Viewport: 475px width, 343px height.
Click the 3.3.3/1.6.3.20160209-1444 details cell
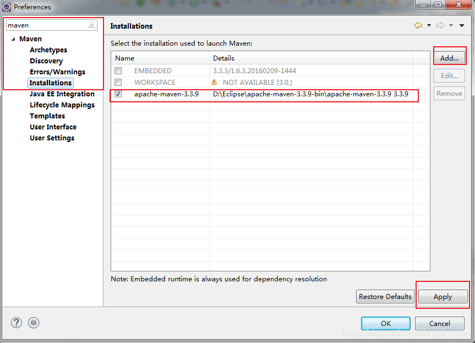click(x=254, y=71)
